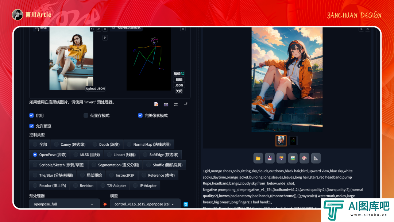Undo the edit on the input image

[x=92, y=29]
